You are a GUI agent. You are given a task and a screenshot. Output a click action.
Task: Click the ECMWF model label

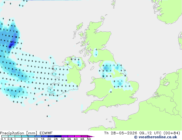[46, 133]
